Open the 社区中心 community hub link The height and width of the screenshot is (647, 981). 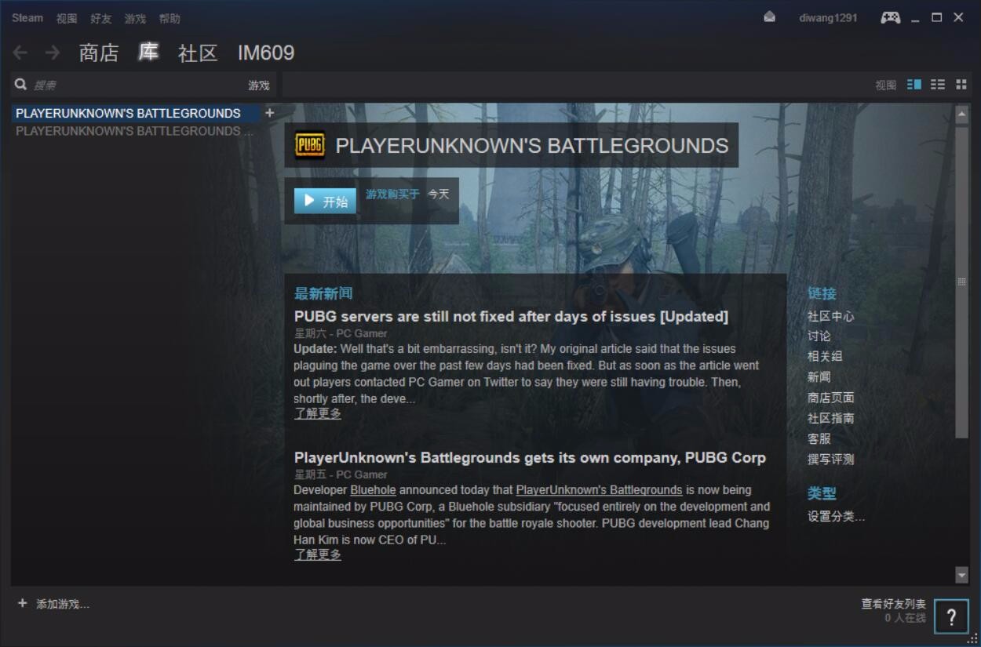pyautogui.click(x=830, y=316)
